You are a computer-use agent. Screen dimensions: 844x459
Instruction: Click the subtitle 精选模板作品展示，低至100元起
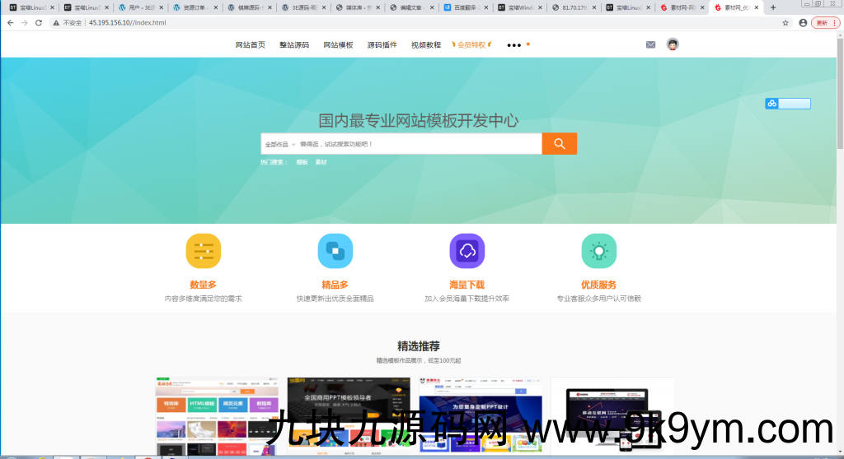(x=419, y=360)
